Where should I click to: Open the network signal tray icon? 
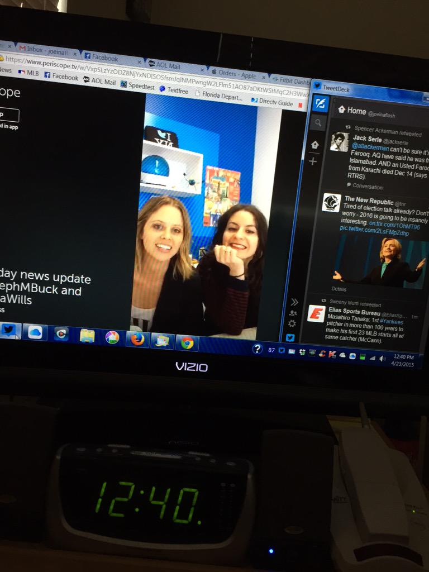click(372, 358)
